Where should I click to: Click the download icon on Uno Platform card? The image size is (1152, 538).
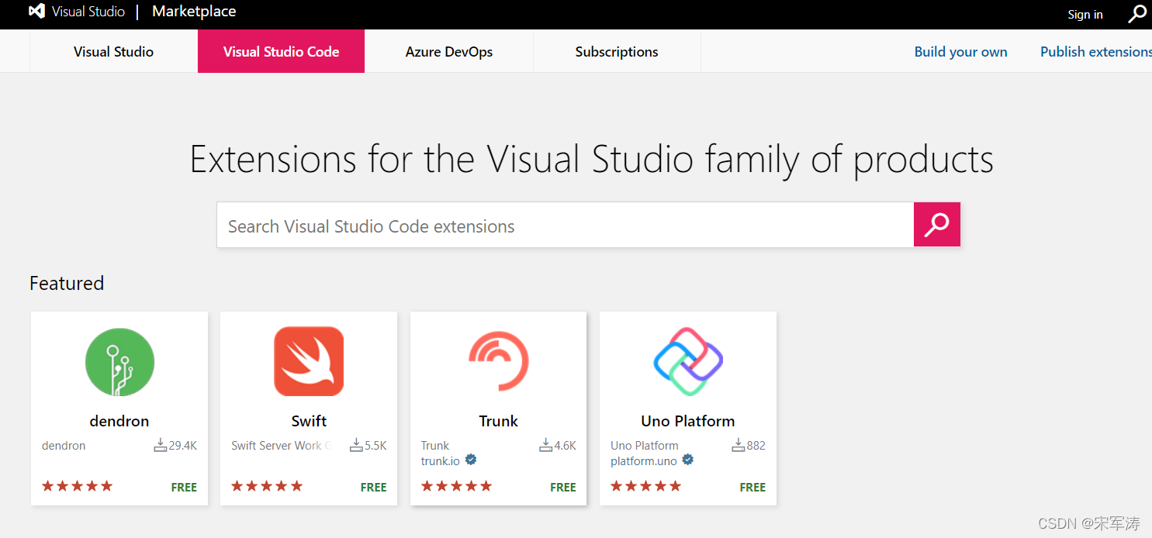click(739, 445)
